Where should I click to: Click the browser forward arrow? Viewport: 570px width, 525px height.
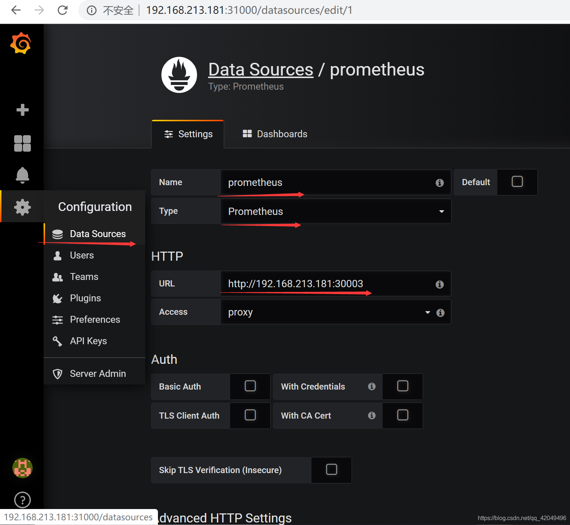tap(39, 10)
